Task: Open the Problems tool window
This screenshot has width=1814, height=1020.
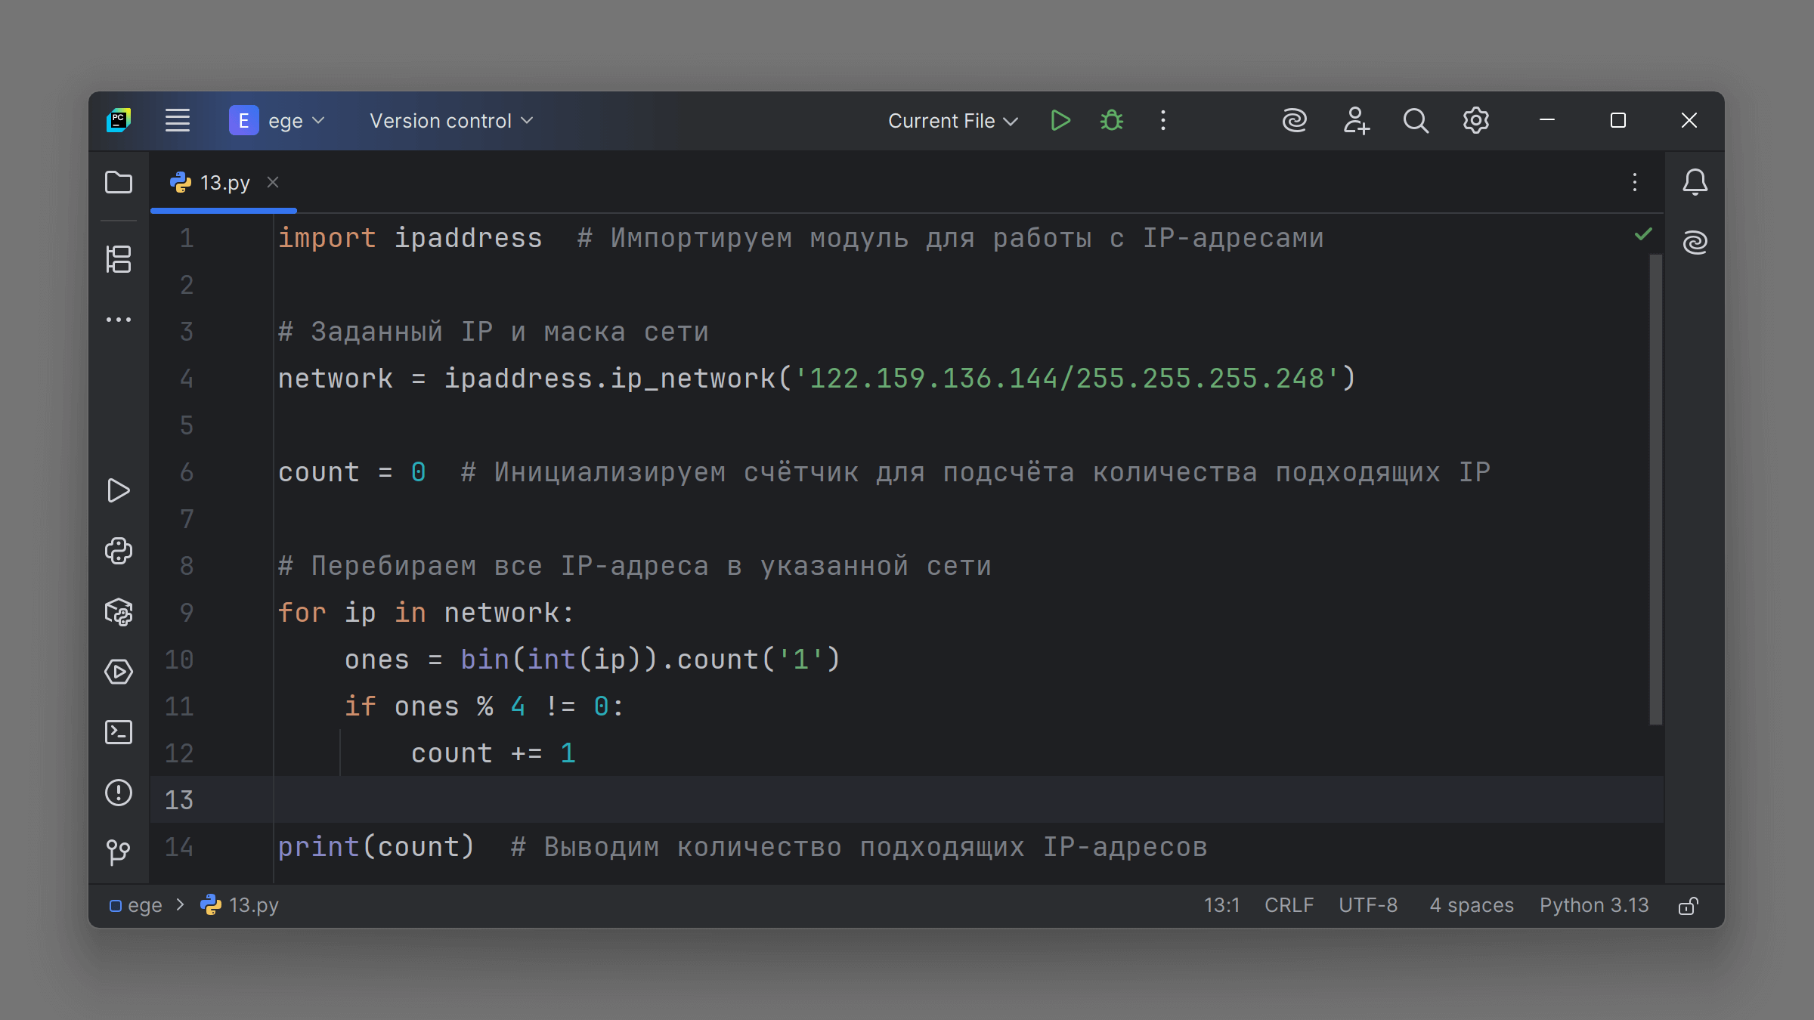Action: [119, 793]
